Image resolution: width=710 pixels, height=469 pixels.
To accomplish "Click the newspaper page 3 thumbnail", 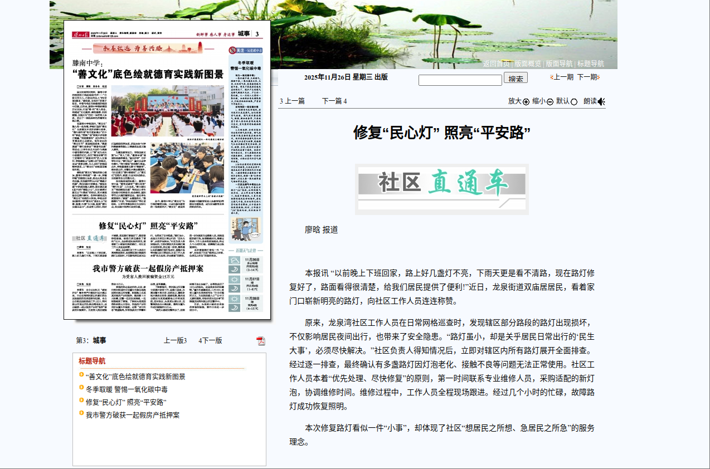I will (167, 170).
